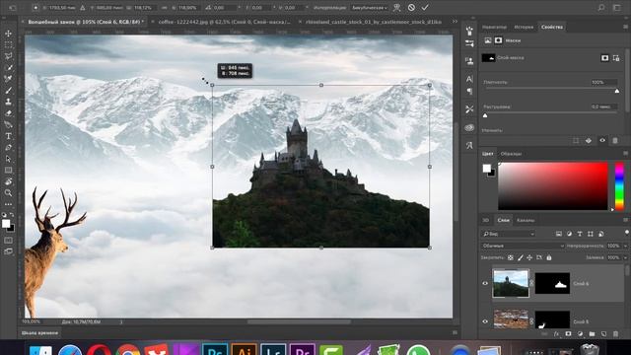
Task: Open the fill percentage dropdown arrow
Action: [625, 257]
